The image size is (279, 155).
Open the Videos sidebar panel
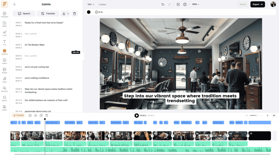click(x=4, y=61)
